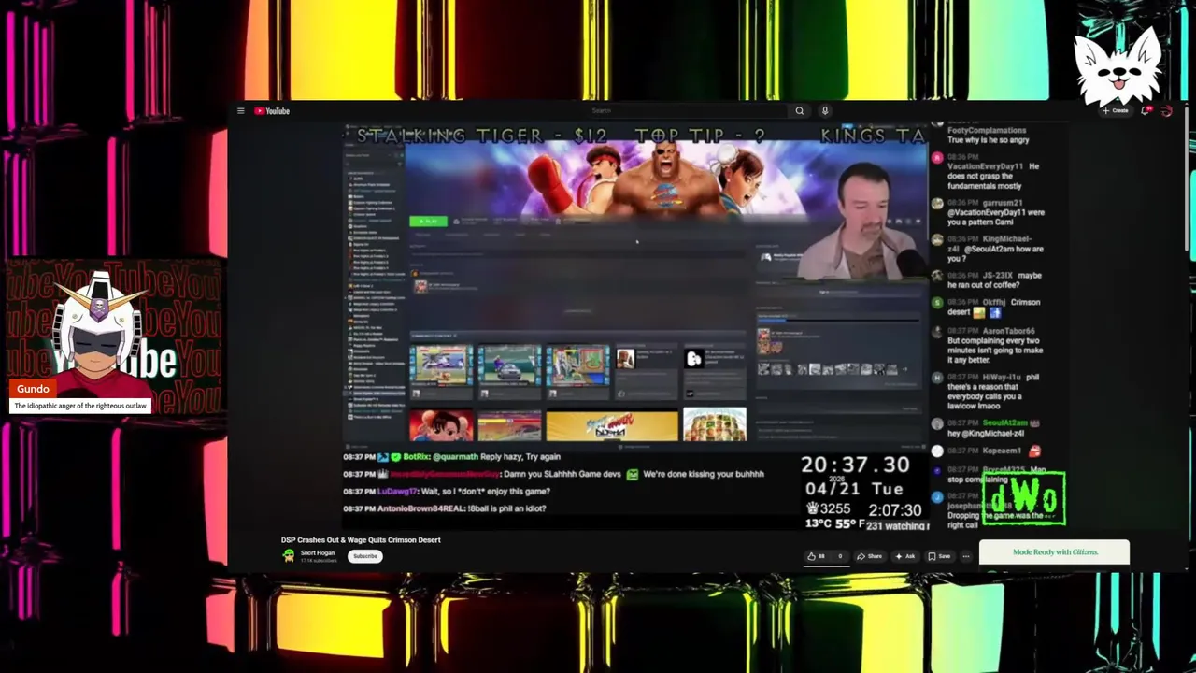1196x673 pixels.
Task: Open the account avatar menu
Action: point(1167,111)
